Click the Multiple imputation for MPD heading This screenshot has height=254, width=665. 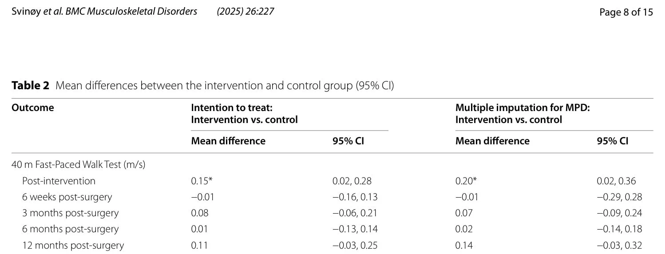point(522,114)
